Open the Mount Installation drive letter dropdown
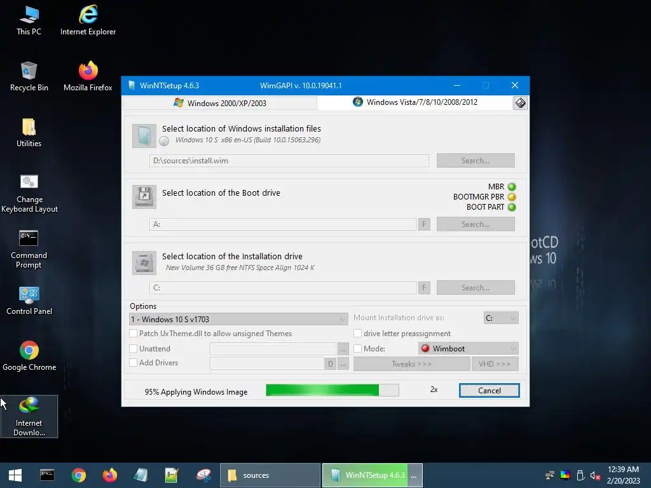 pyautogui.click(x=501, y=318)
